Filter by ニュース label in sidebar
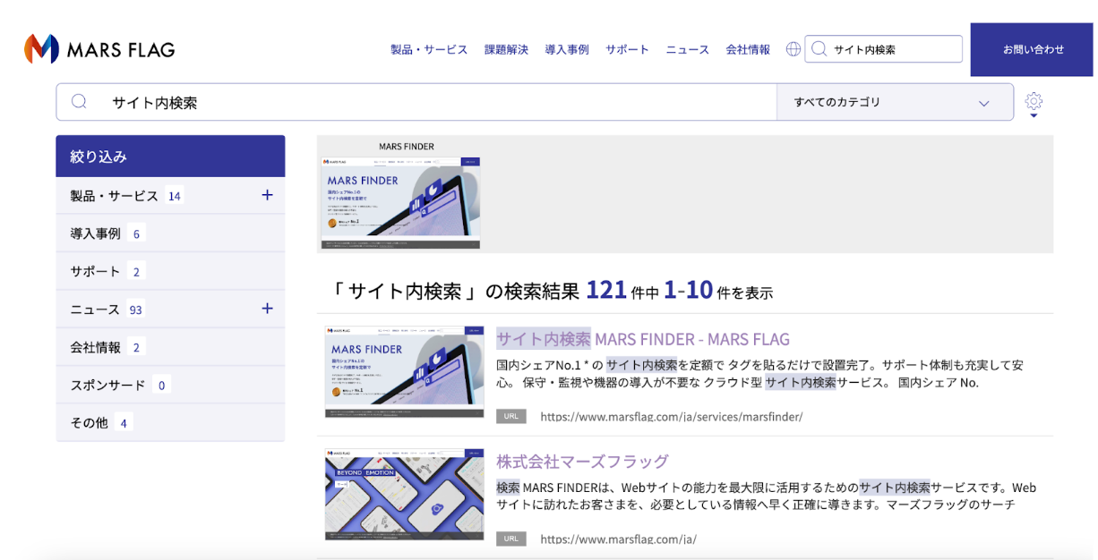1098x560 pixels. (95, 310)
